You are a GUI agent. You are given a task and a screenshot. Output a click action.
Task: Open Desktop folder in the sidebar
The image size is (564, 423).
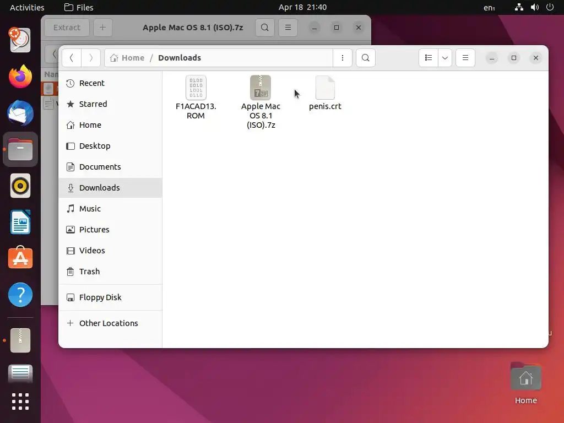pyautogui.click(x=110, y=145)
